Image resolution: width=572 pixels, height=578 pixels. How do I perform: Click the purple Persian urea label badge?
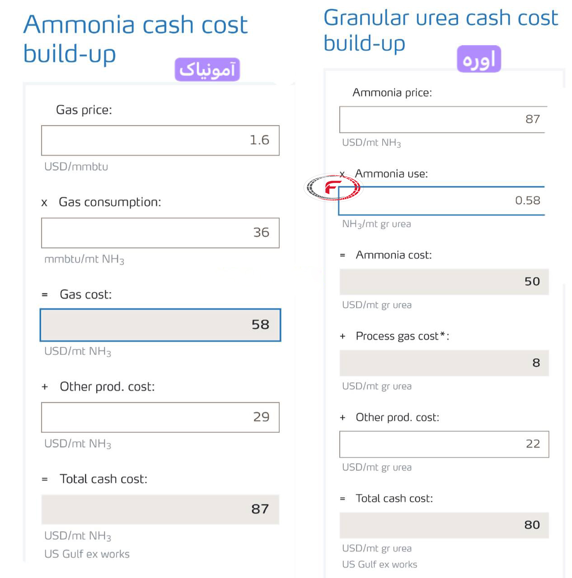click(479, 59)
